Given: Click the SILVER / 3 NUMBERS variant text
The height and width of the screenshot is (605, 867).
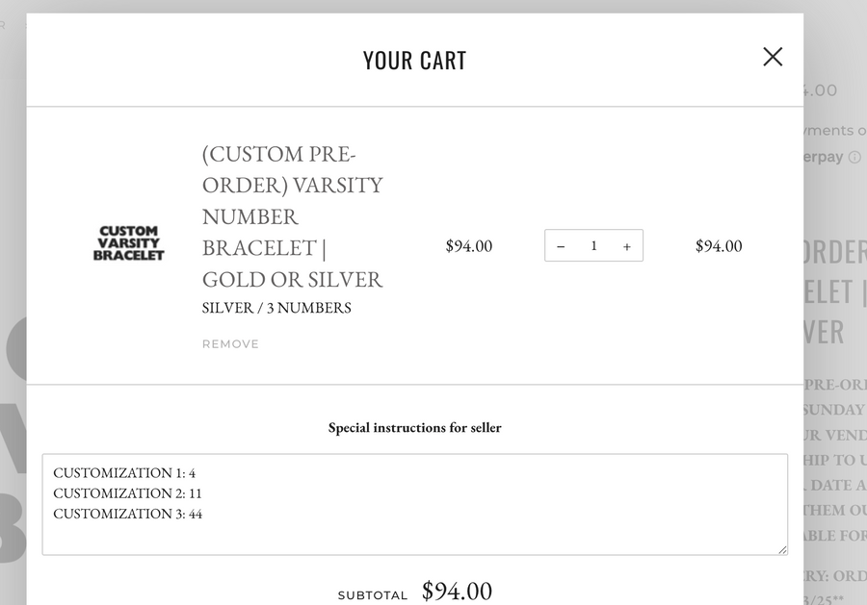Looking at the screenshot, I should point(276,309).
